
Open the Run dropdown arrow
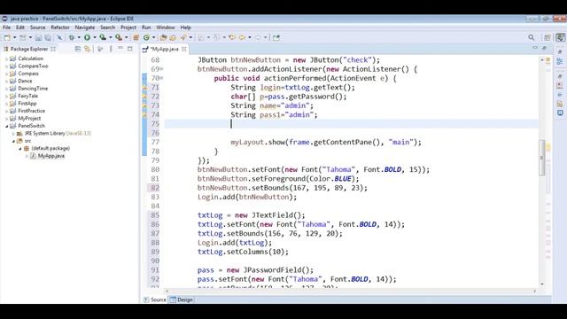pos(95,37)
